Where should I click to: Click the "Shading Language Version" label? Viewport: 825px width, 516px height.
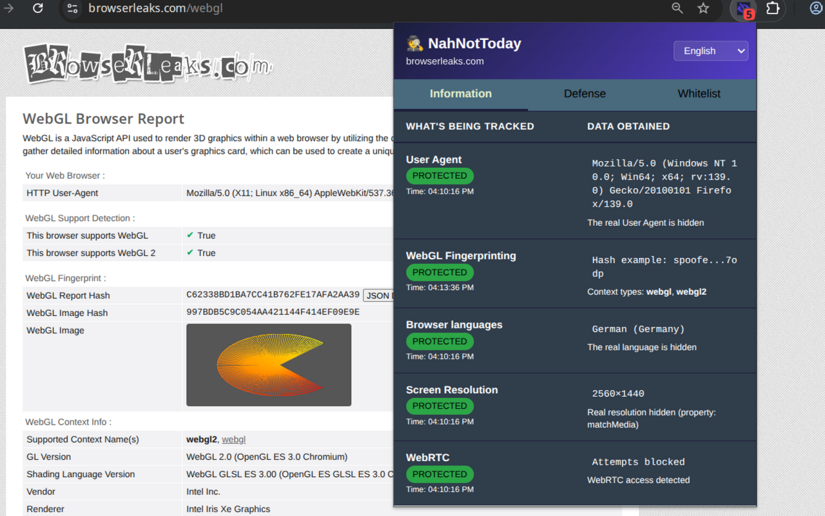81,474
